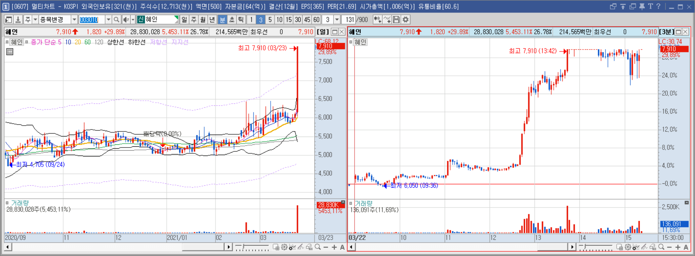Image resolution: width=695 pixels, height=256 pixels.
Task: Click the candle chart add indicator icon
Action: point(378,20)
